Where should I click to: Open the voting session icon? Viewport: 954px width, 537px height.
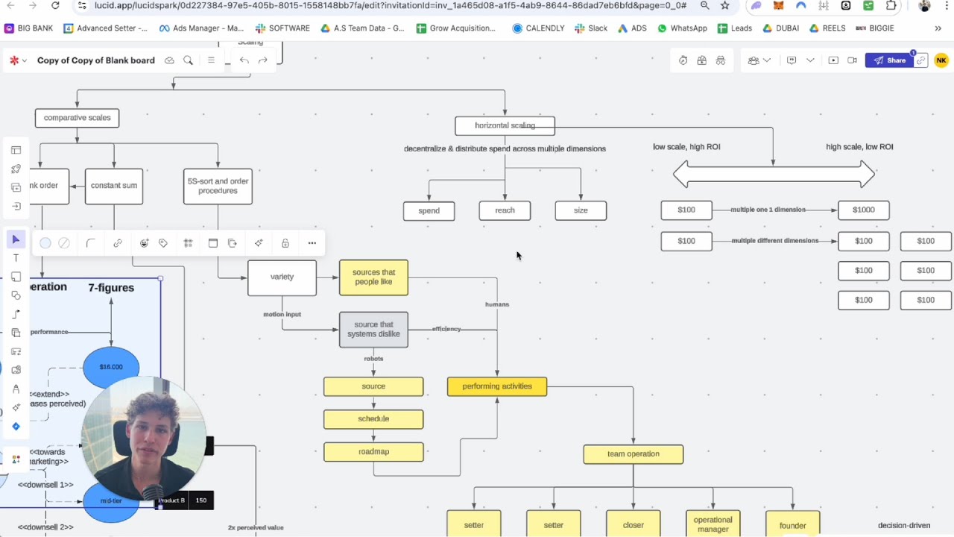702,60
